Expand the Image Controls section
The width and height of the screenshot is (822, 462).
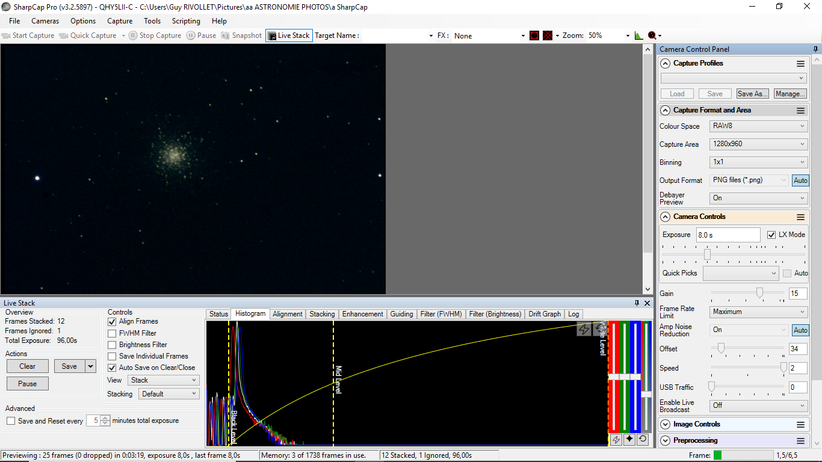click(665, 425)
